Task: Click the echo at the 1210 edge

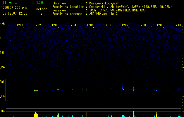Action: coord(179,89)
